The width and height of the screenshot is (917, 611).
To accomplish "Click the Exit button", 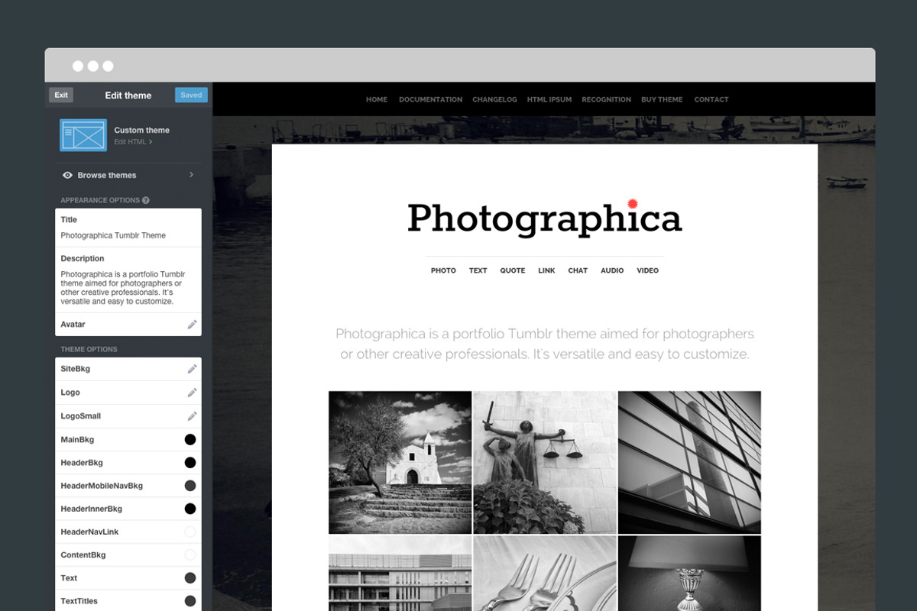I will 61,95.
